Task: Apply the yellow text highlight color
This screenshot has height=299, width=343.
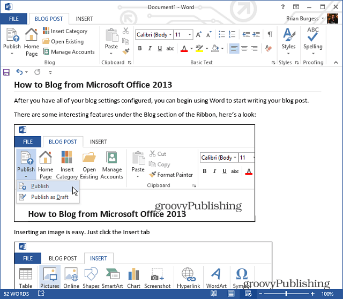Action: [x=199, y=48]
